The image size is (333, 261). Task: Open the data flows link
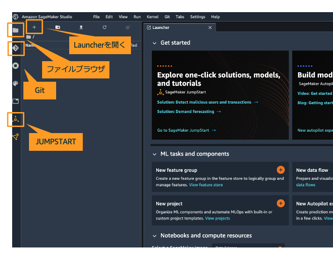305,185
